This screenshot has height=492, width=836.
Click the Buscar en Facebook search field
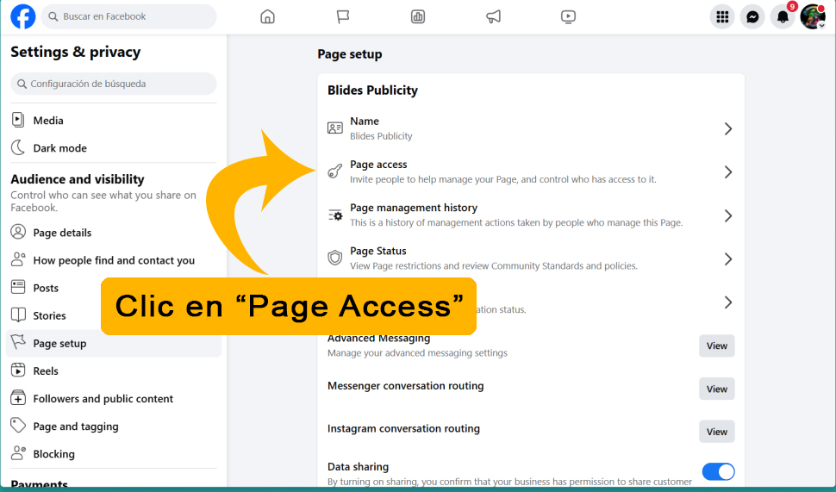pos(129,16)
